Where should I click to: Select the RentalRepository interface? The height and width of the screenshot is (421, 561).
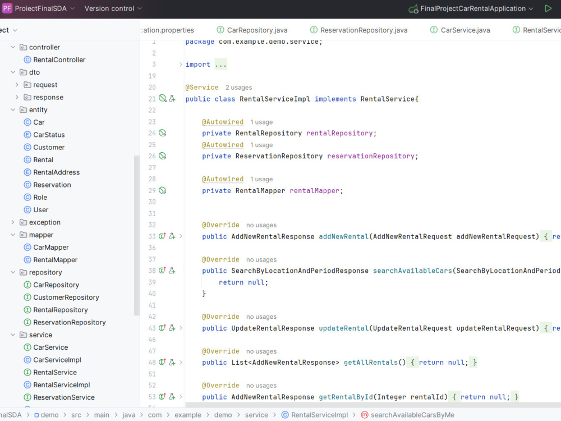(56, 310)
